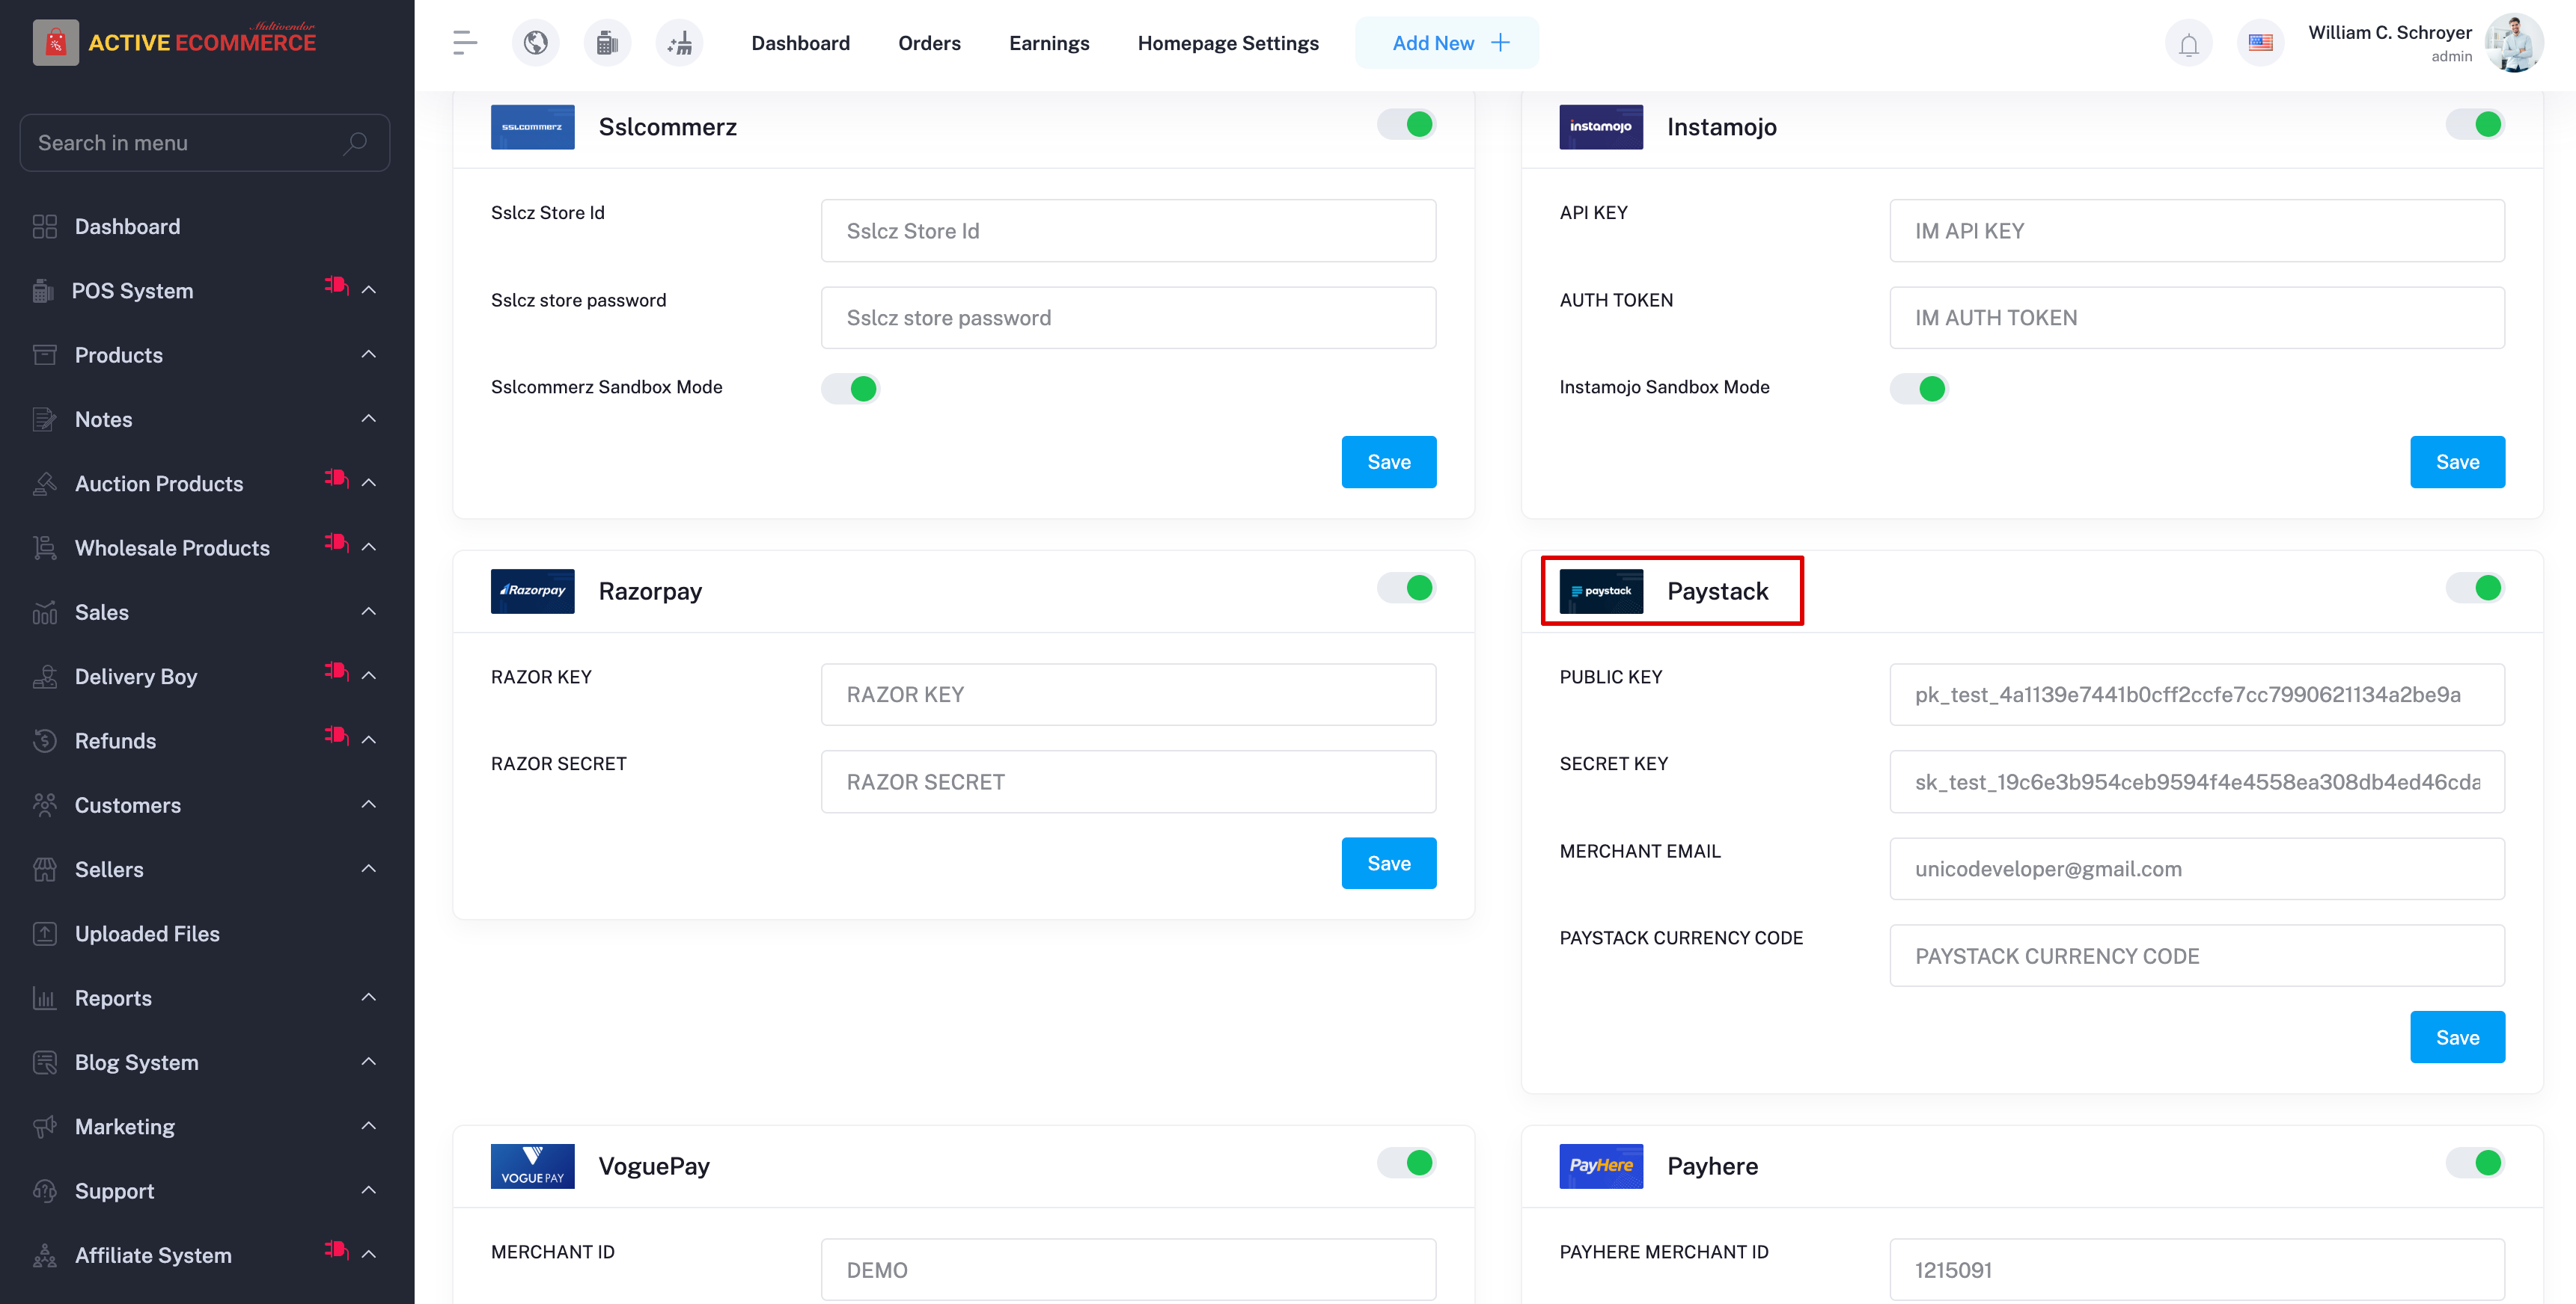Turn off Sslcommerz Sandbox Mode switch

(850, 389)
